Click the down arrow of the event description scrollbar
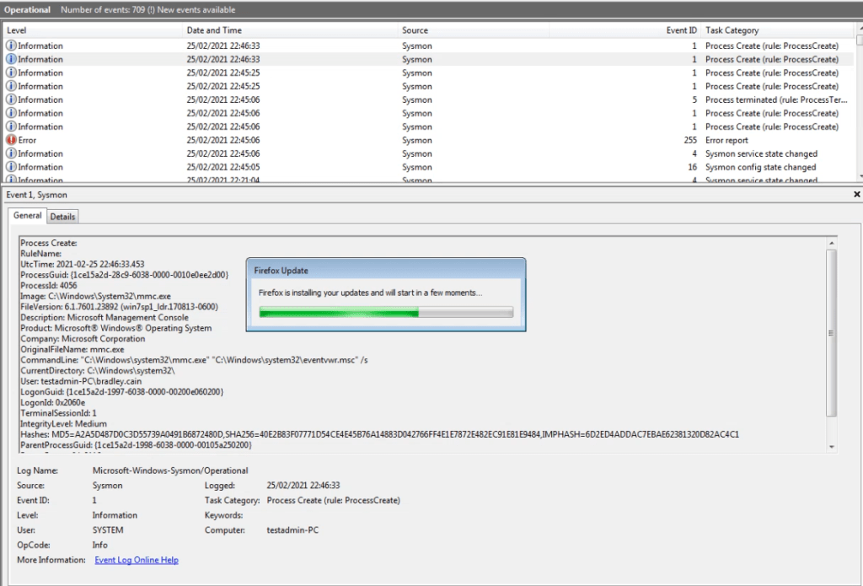 (x=832, y=446)
